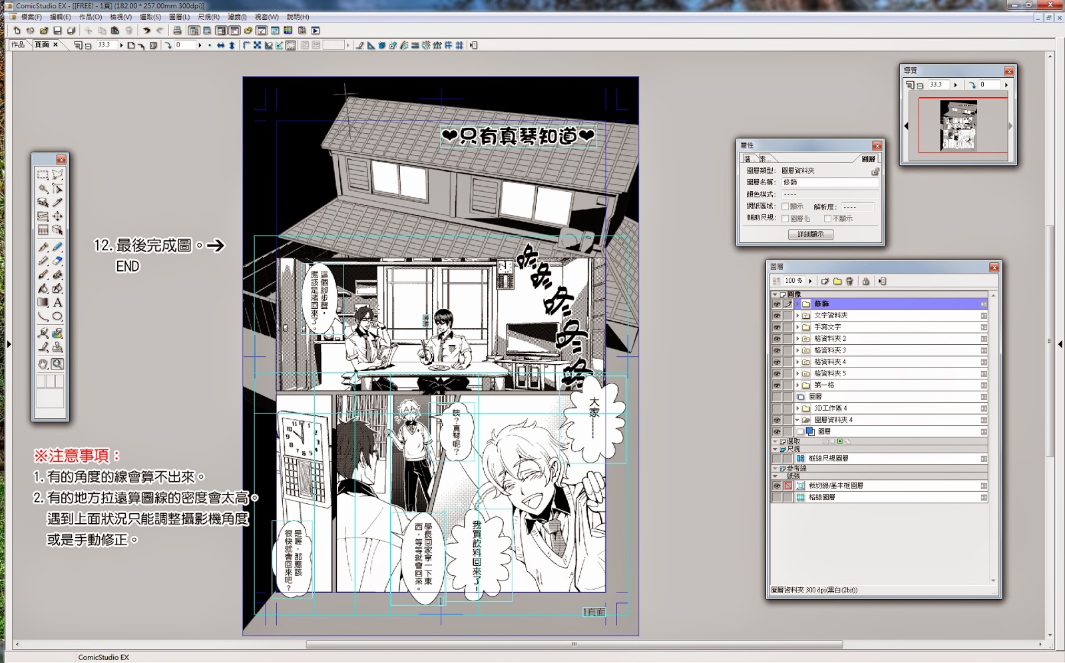This screenshot has height=663, width=1065.
Task: Expand the 文字資料夾 folder
Action: pos(797,316)
